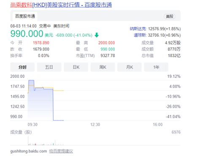Click the -10.96% axis label
This screenshot has width=200, height=158.
click(x=173, y=97)
